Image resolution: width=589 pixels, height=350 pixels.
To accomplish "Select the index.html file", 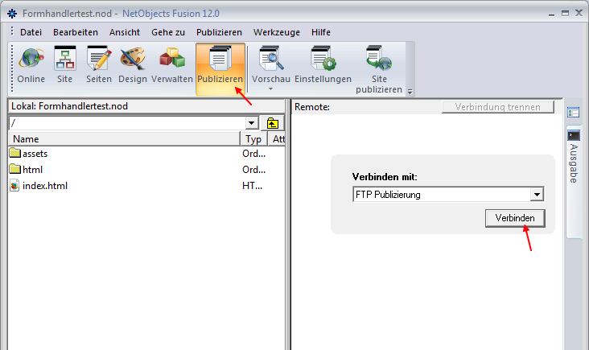I will pyautogui.click(x=39, y=186).
